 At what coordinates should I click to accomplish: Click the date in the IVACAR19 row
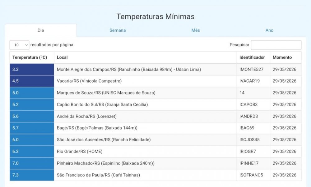click(x=285, y=81)
